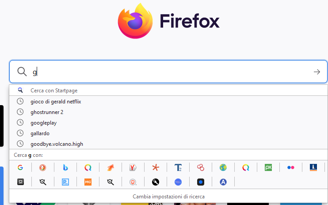Select the red Y search engine icon
This screenshot has height=205, width=328.
[x=133, y=167]
